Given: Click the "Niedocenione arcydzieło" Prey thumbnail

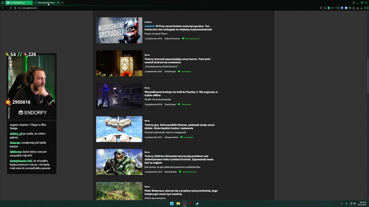Looking at the screenshot, I should pos(119,30).
